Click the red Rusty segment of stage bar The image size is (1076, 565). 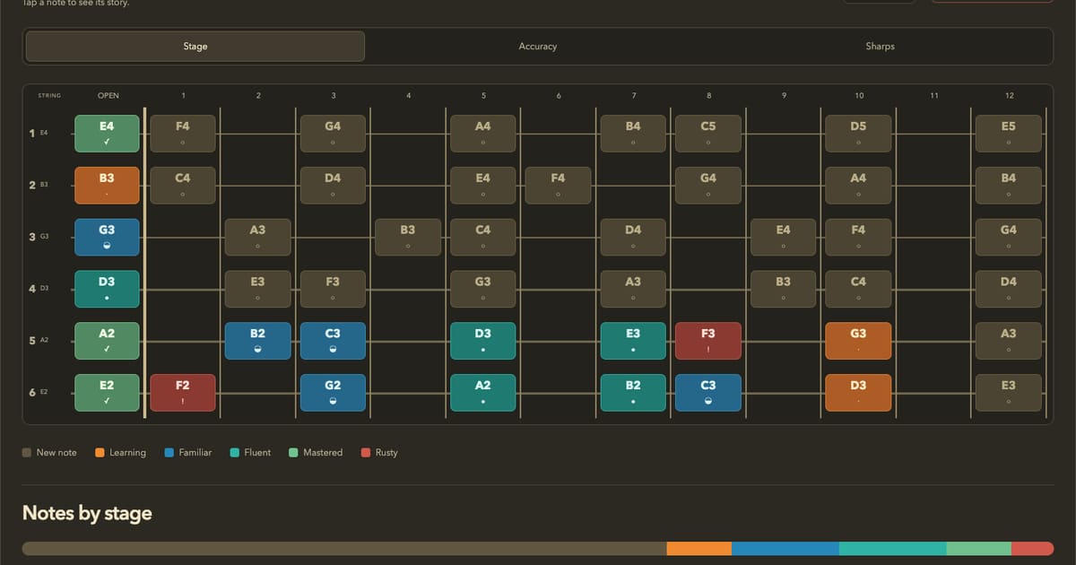point(1032,549)
